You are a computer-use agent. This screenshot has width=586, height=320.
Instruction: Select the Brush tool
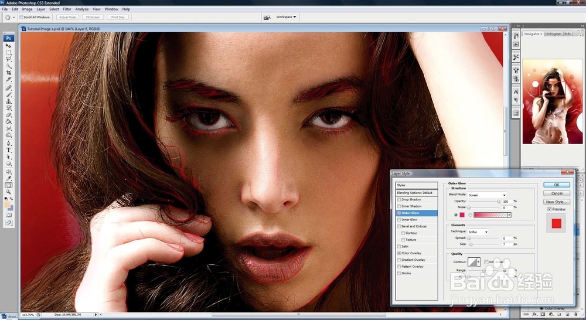click(x=8, y=94)
